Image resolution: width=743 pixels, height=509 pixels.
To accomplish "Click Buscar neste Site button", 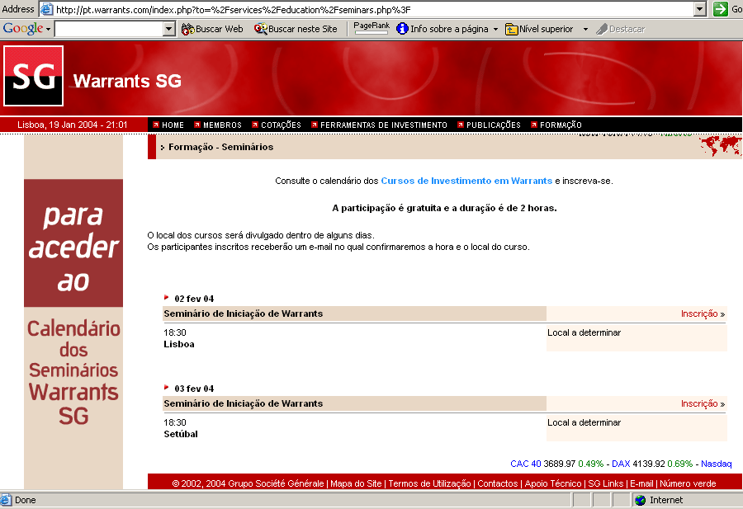I will [x=296, y=29].
